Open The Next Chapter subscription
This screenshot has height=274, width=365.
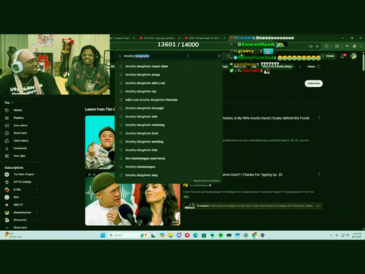[x=21, y=175]
